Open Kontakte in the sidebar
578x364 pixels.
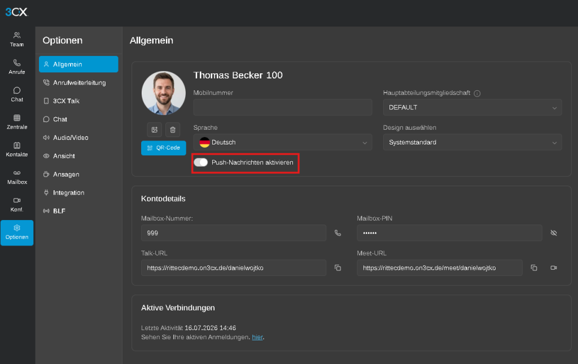[17, 150]
